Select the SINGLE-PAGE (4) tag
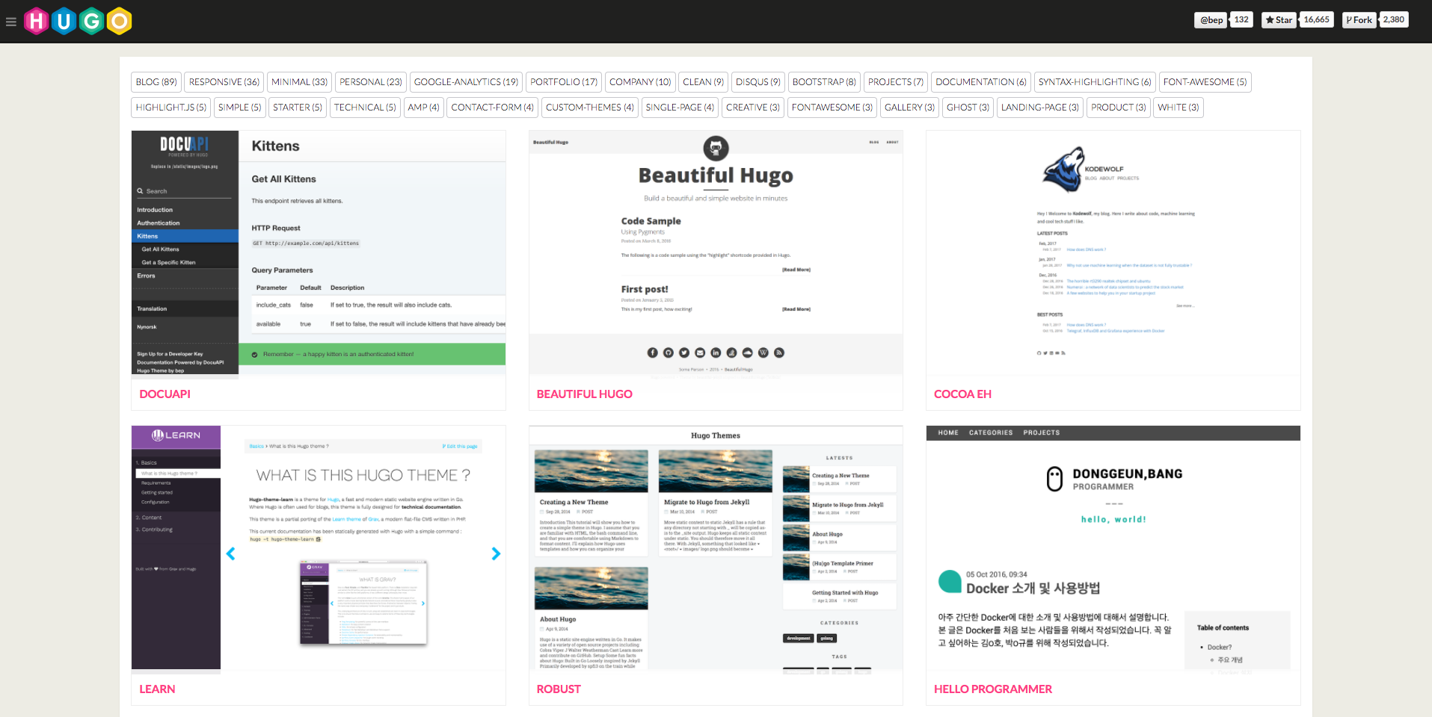 pyautogui.click(x=680, y=108)
